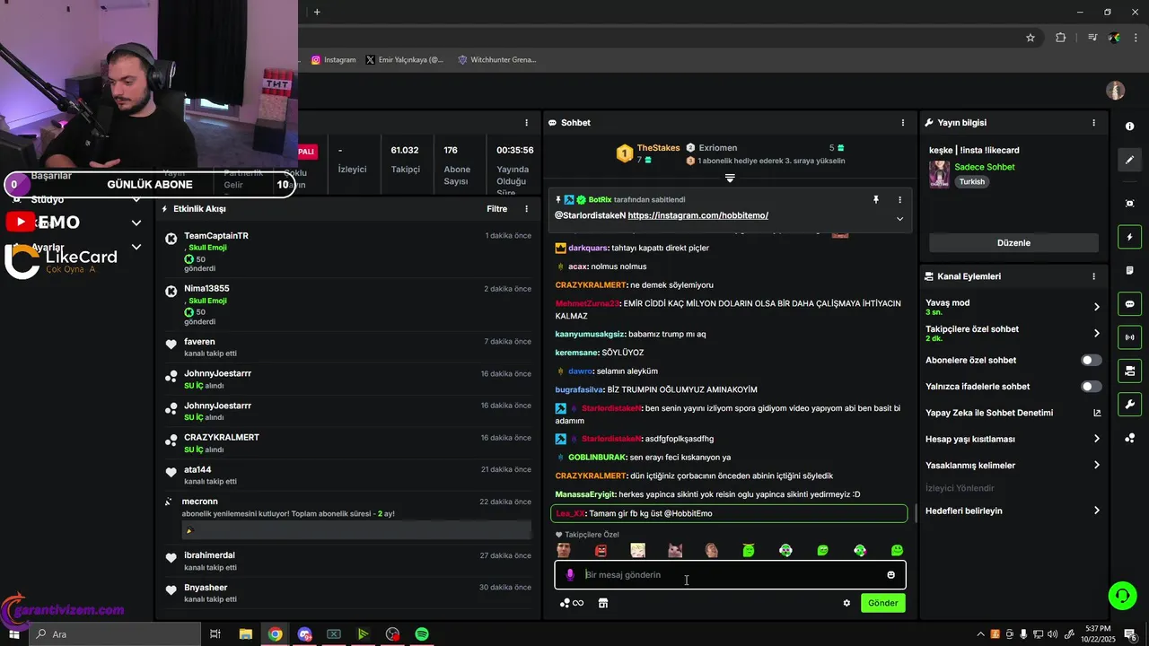The image size is (1149, 646).
Task: Open the pinned message three-dot menu
Action: coord(899,200)
